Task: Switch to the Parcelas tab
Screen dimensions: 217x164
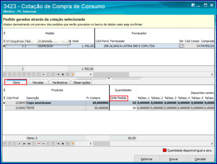Action: pos(38,83)
